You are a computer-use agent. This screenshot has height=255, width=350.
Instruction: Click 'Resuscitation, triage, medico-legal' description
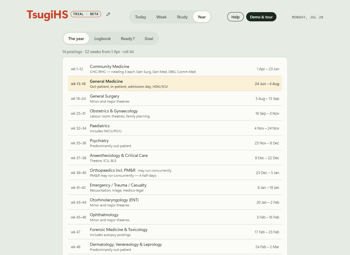(x=117, y=191)
